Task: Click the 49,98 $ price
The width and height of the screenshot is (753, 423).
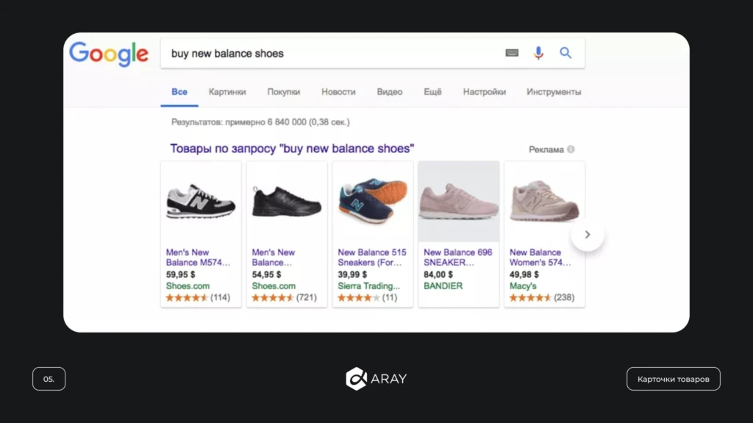Action: tap(524, 274)
